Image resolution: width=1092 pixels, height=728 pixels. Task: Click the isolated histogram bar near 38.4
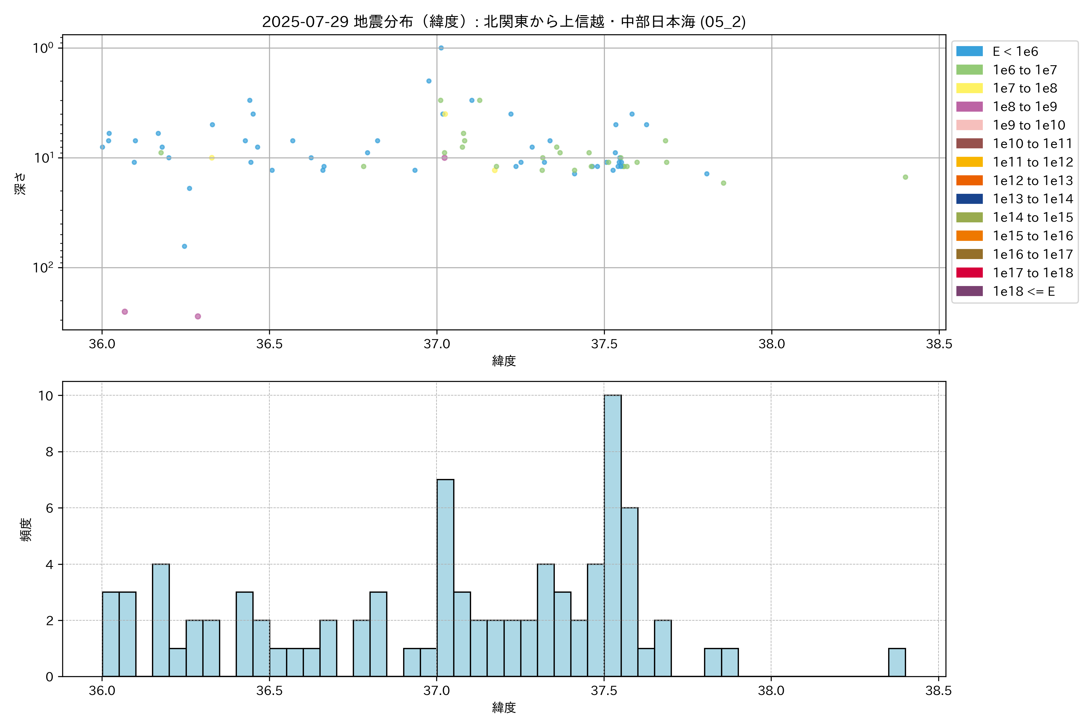(897, 662)
